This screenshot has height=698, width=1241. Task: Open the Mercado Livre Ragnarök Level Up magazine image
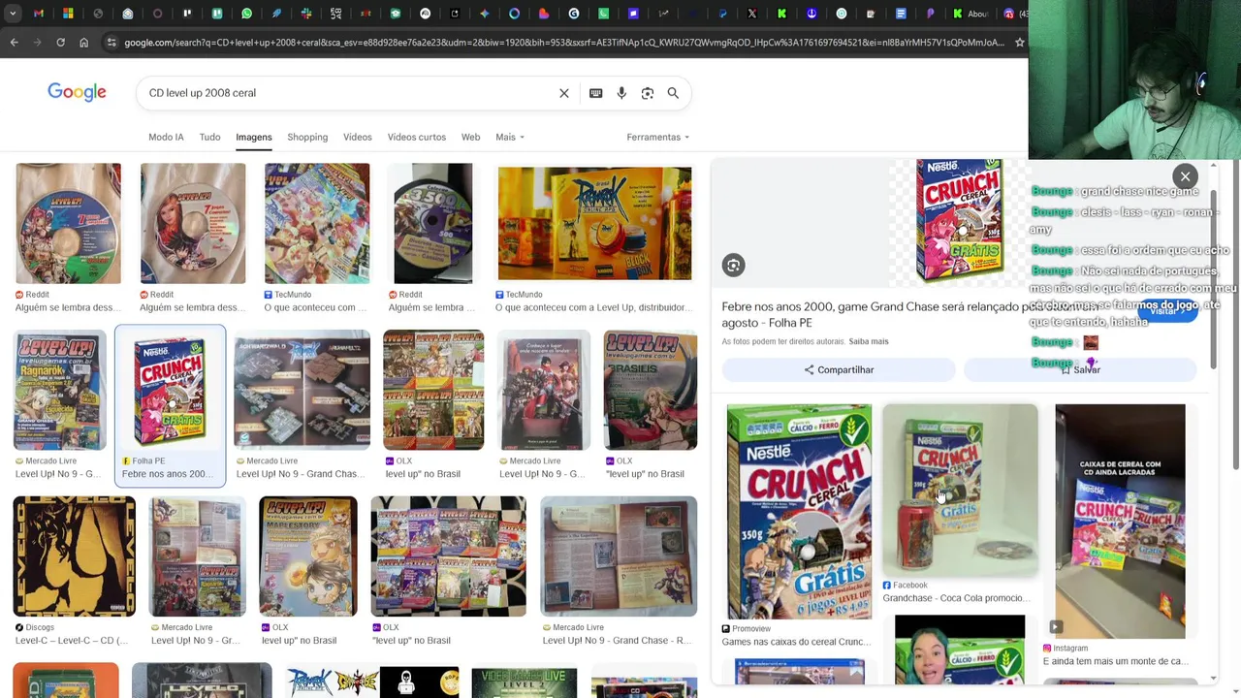[x=60, y=390]
